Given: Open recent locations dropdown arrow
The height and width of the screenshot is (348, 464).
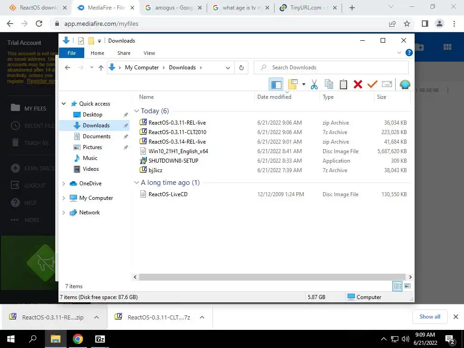Looking at the screenshot, I should click(92, 68).
